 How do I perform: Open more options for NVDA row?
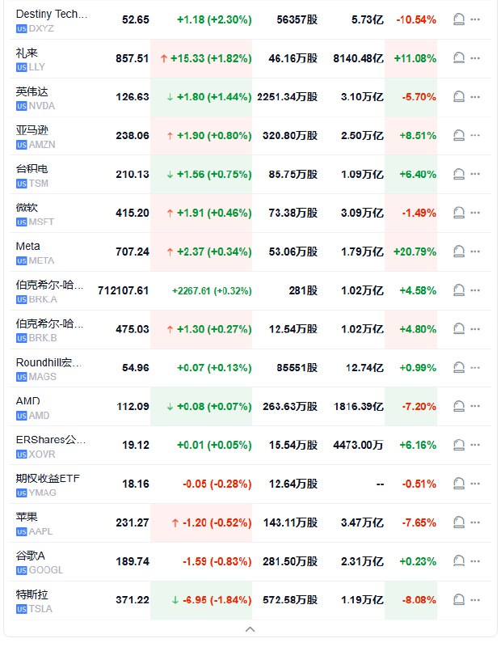(475, 97)
